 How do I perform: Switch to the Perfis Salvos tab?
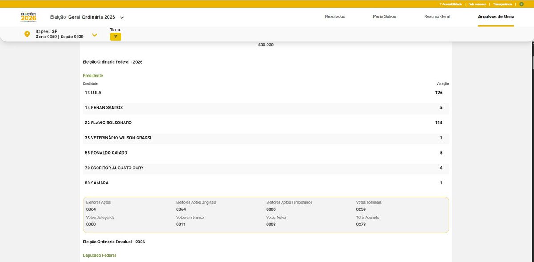click(x=384, y=17)
